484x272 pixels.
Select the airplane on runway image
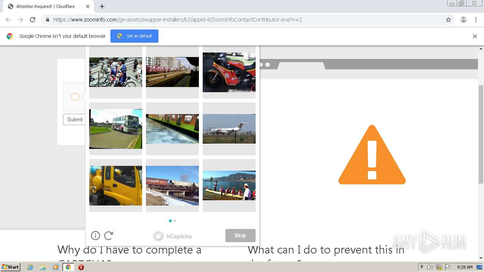coord(229,129)
